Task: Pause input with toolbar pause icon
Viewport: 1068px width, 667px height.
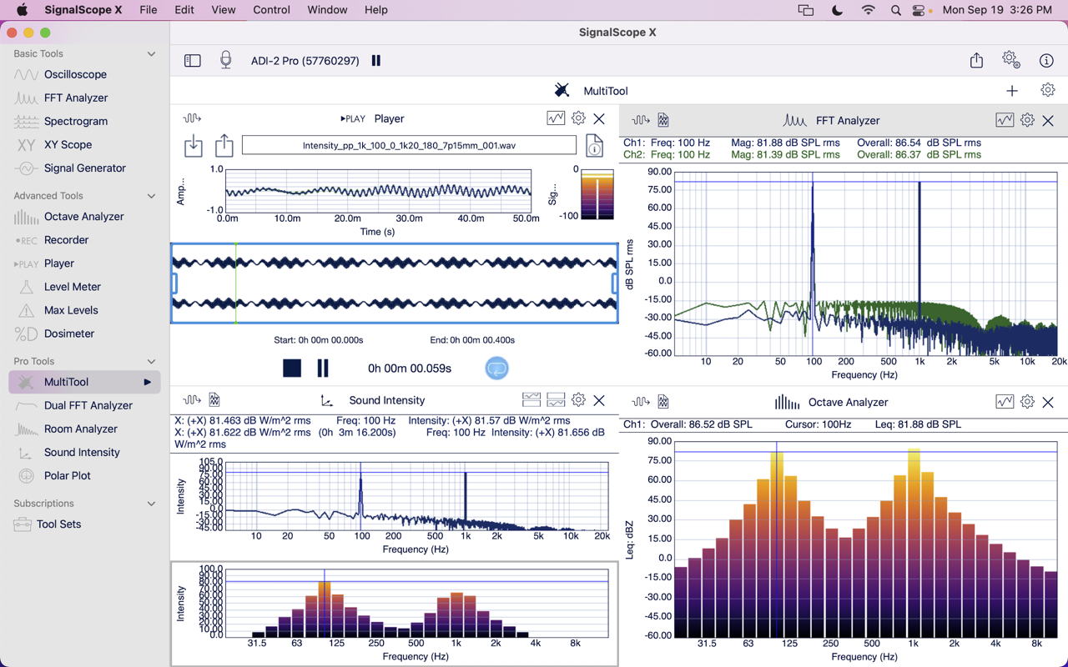Action: pyautogui.click(x=376, y=61)
